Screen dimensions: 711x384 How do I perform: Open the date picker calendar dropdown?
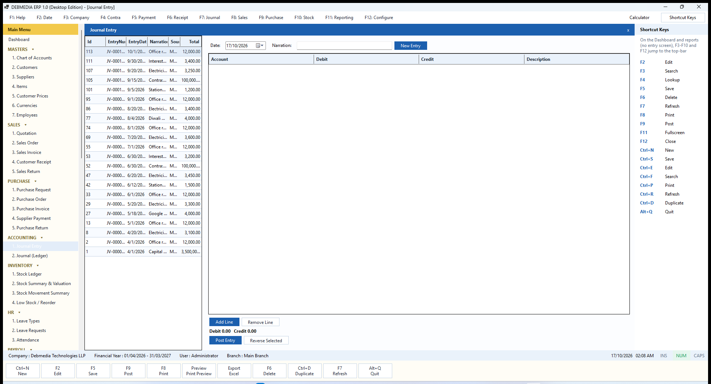click(x=260, y=45)
